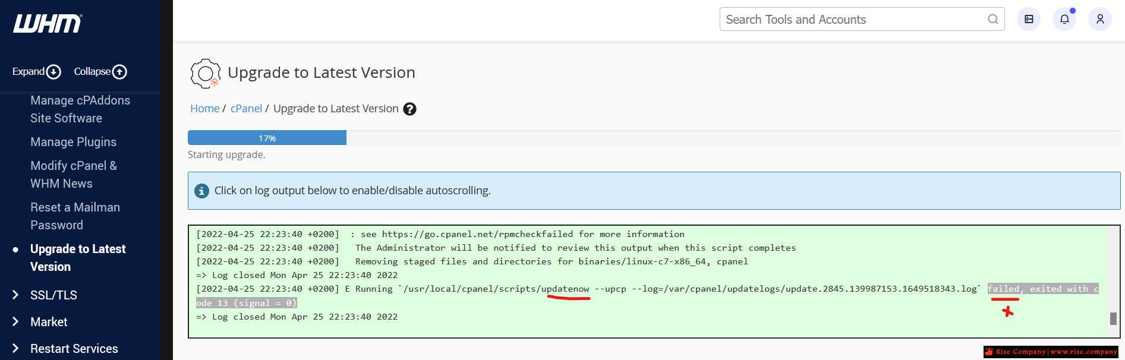Viewport: 1125px width, 360px height.
Task: Open the help question mark icon
Action: 409,109
